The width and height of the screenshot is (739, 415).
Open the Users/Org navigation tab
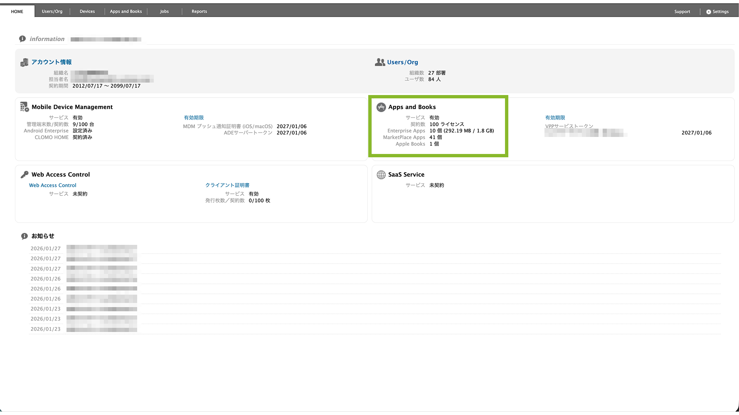(x=52, y=12)
